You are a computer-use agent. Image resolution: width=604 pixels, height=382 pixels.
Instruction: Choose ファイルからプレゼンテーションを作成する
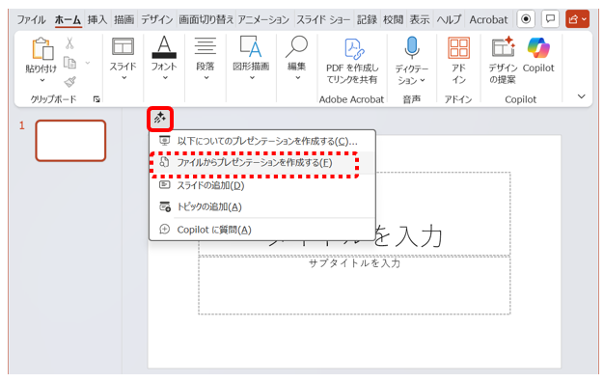pyautogui.click(x=262, y=162)
